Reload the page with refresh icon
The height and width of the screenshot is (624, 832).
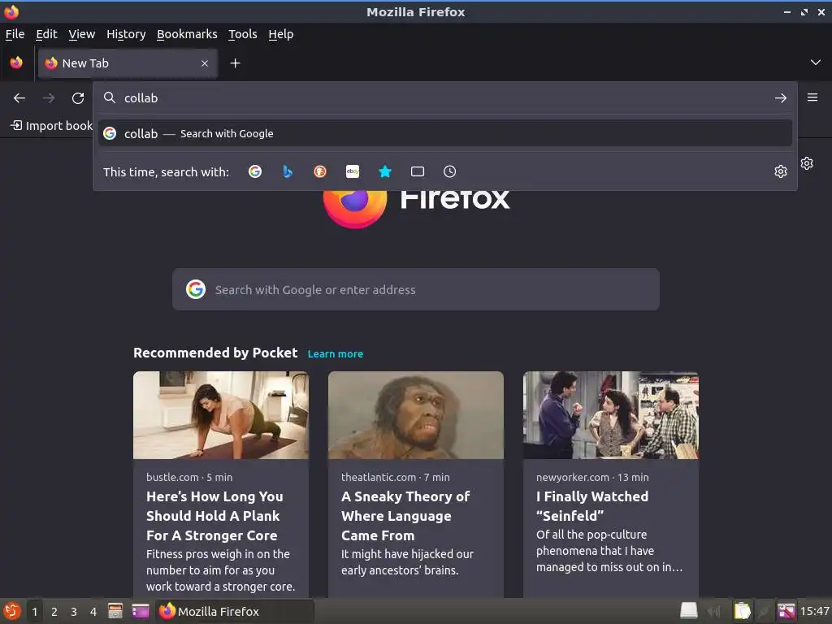coord(78,98)
